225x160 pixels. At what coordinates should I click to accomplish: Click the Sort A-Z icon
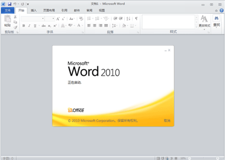point(128,18)
